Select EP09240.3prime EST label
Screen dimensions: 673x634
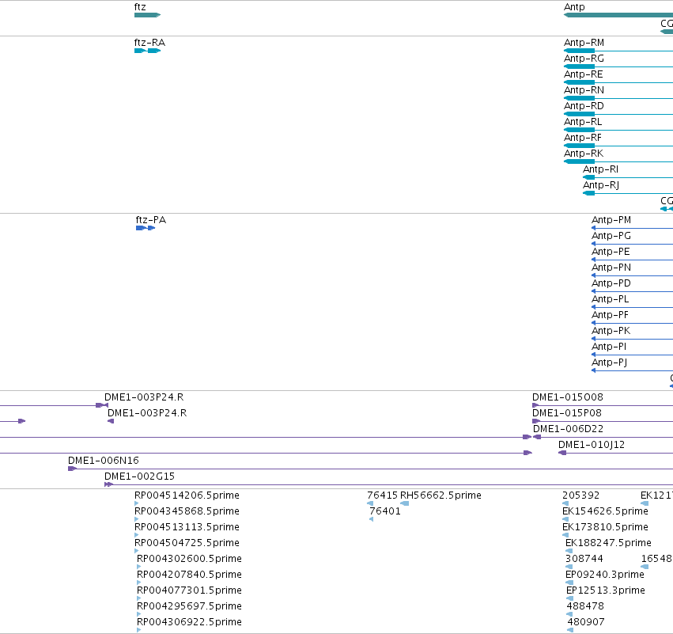pyautogui.click(x=605, y=575)
